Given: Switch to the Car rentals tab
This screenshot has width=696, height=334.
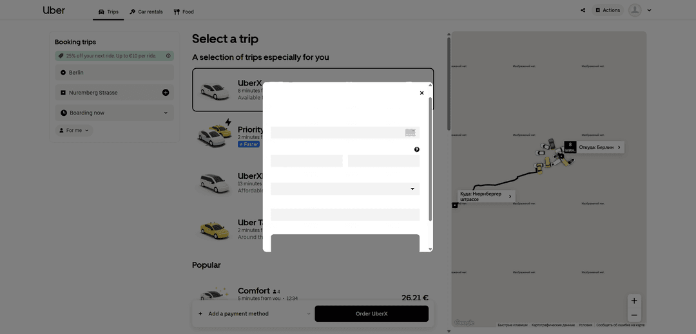Looking at the screenshot, I should 146,12.
